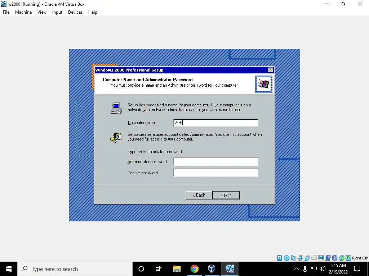Viewport: 369px width, 276px height.
Task: Open the Devices menu
Action: point(75,12)
